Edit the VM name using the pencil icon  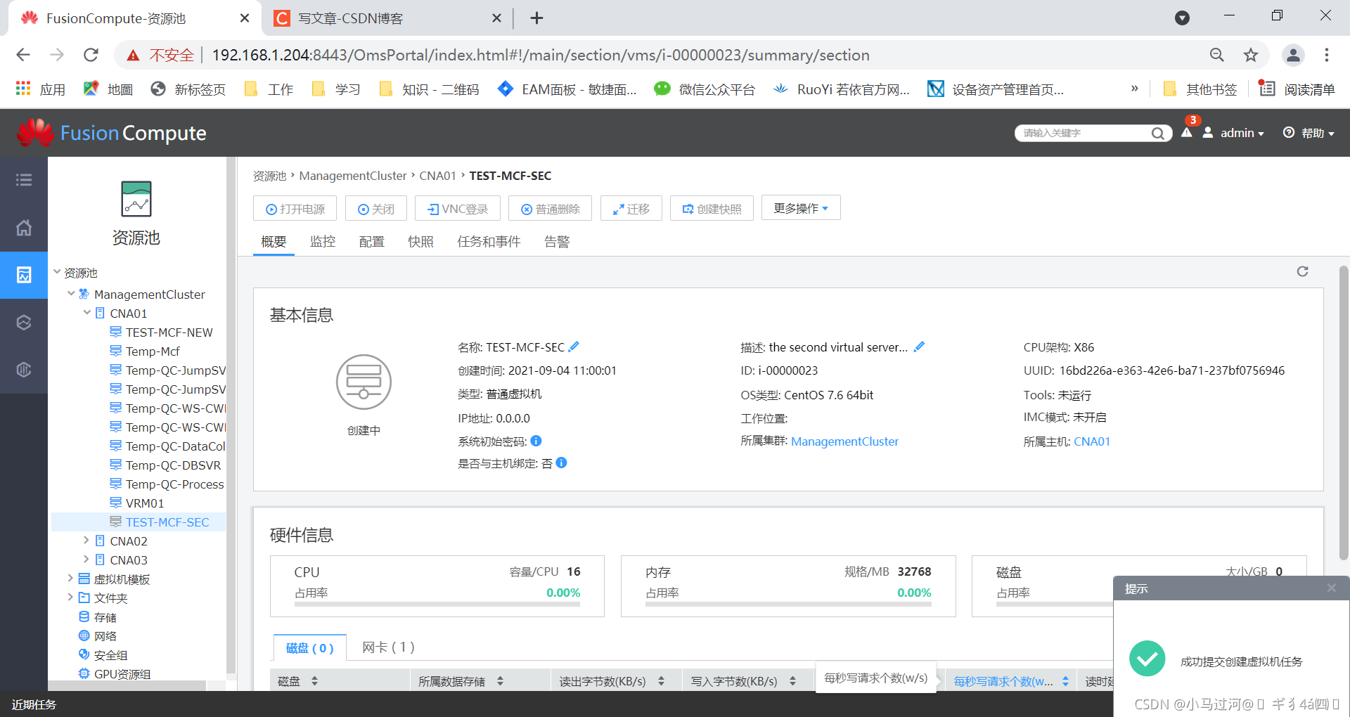coord(574,346)
